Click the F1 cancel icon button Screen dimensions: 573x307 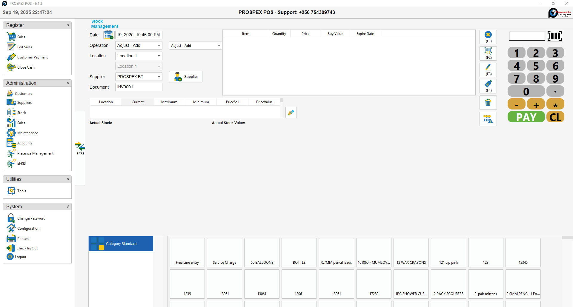point(488,37)
